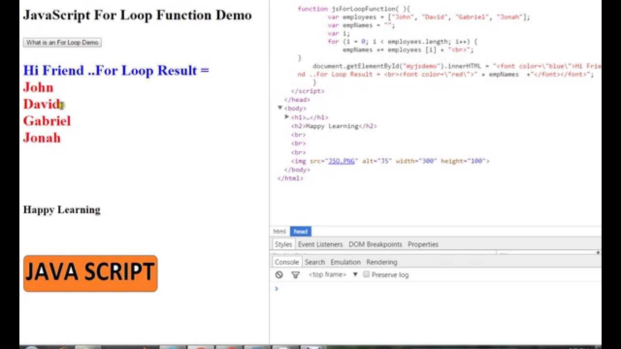Screen dimensions: 621x349
Task: Expand the h1 element node
Action: (x=287, y=117)
